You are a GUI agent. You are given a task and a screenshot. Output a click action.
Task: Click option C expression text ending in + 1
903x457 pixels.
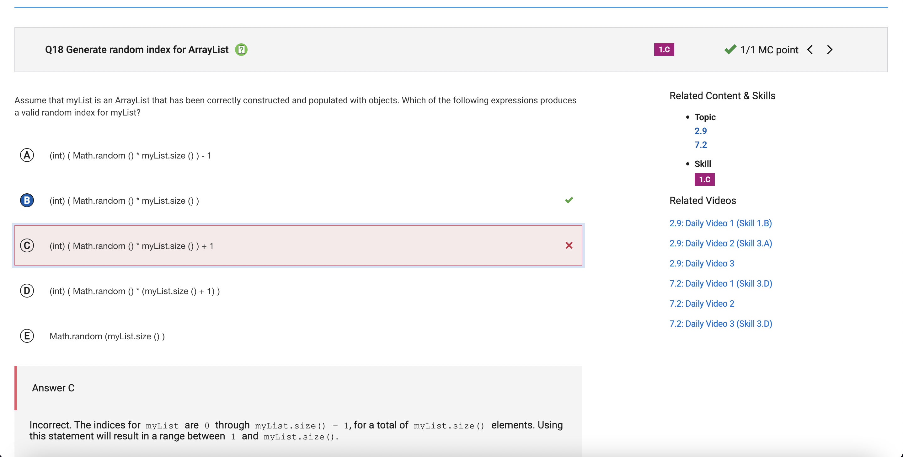131,246
